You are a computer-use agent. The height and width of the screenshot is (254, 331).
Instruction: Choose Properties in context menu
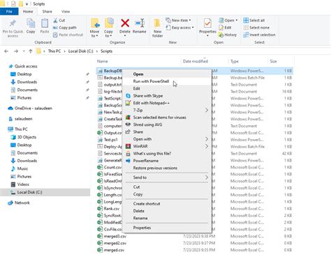click(x=167, y=228)
